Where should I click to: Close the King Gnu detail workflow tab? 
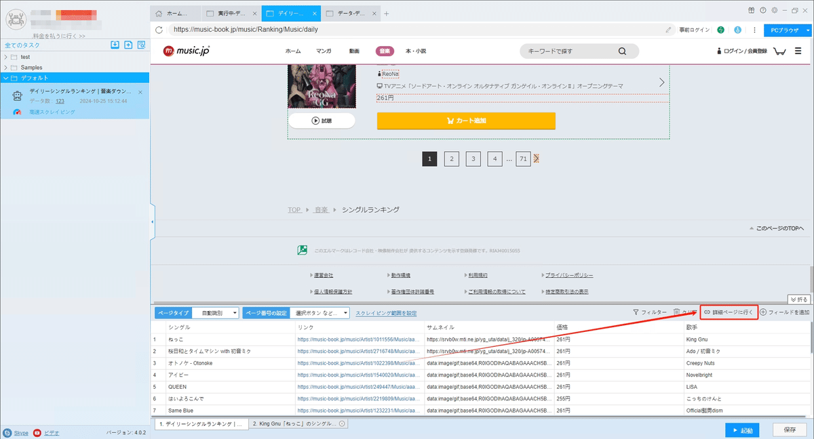(342, 423)
